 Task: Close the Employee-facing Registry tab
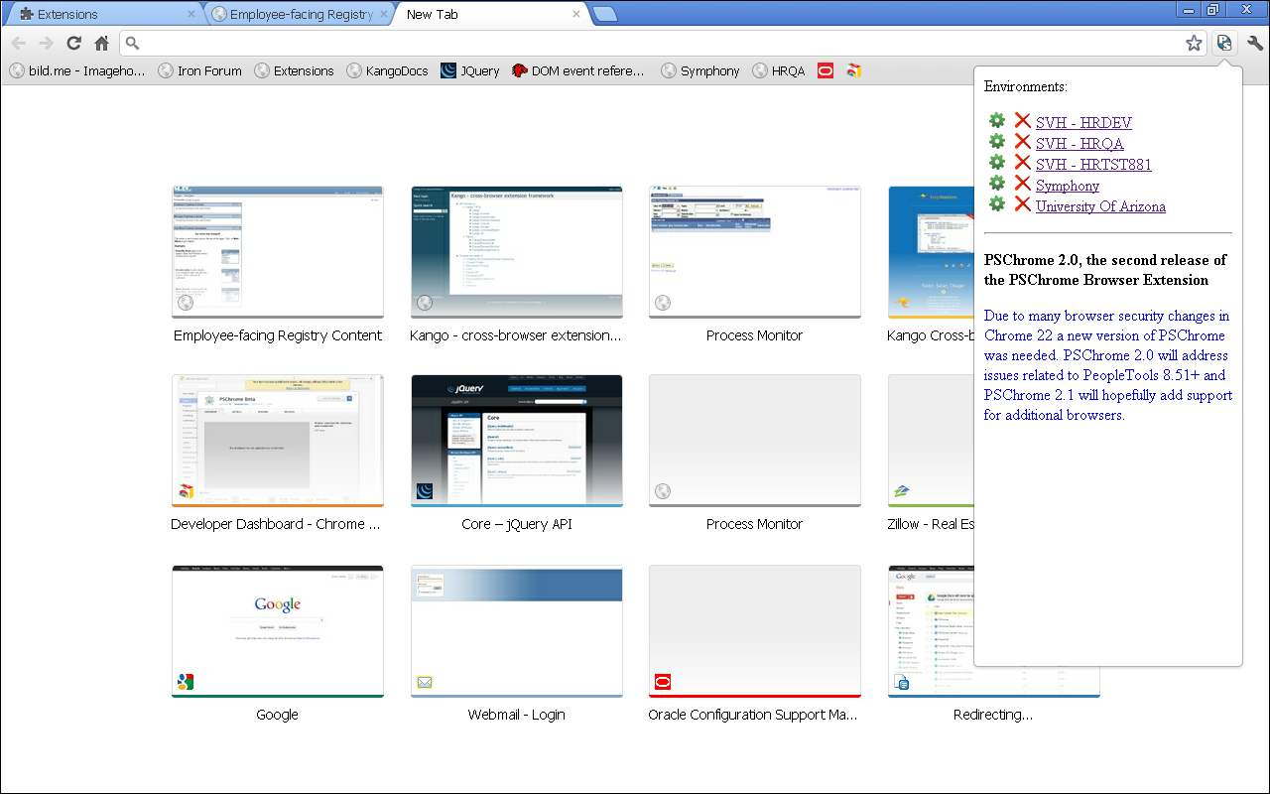(x=384, y=14)
